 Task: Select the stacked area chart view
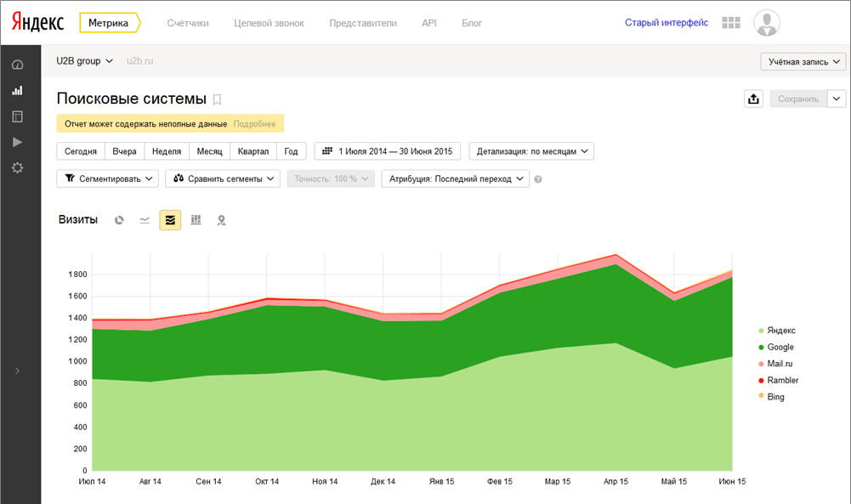tap(170, 220)
